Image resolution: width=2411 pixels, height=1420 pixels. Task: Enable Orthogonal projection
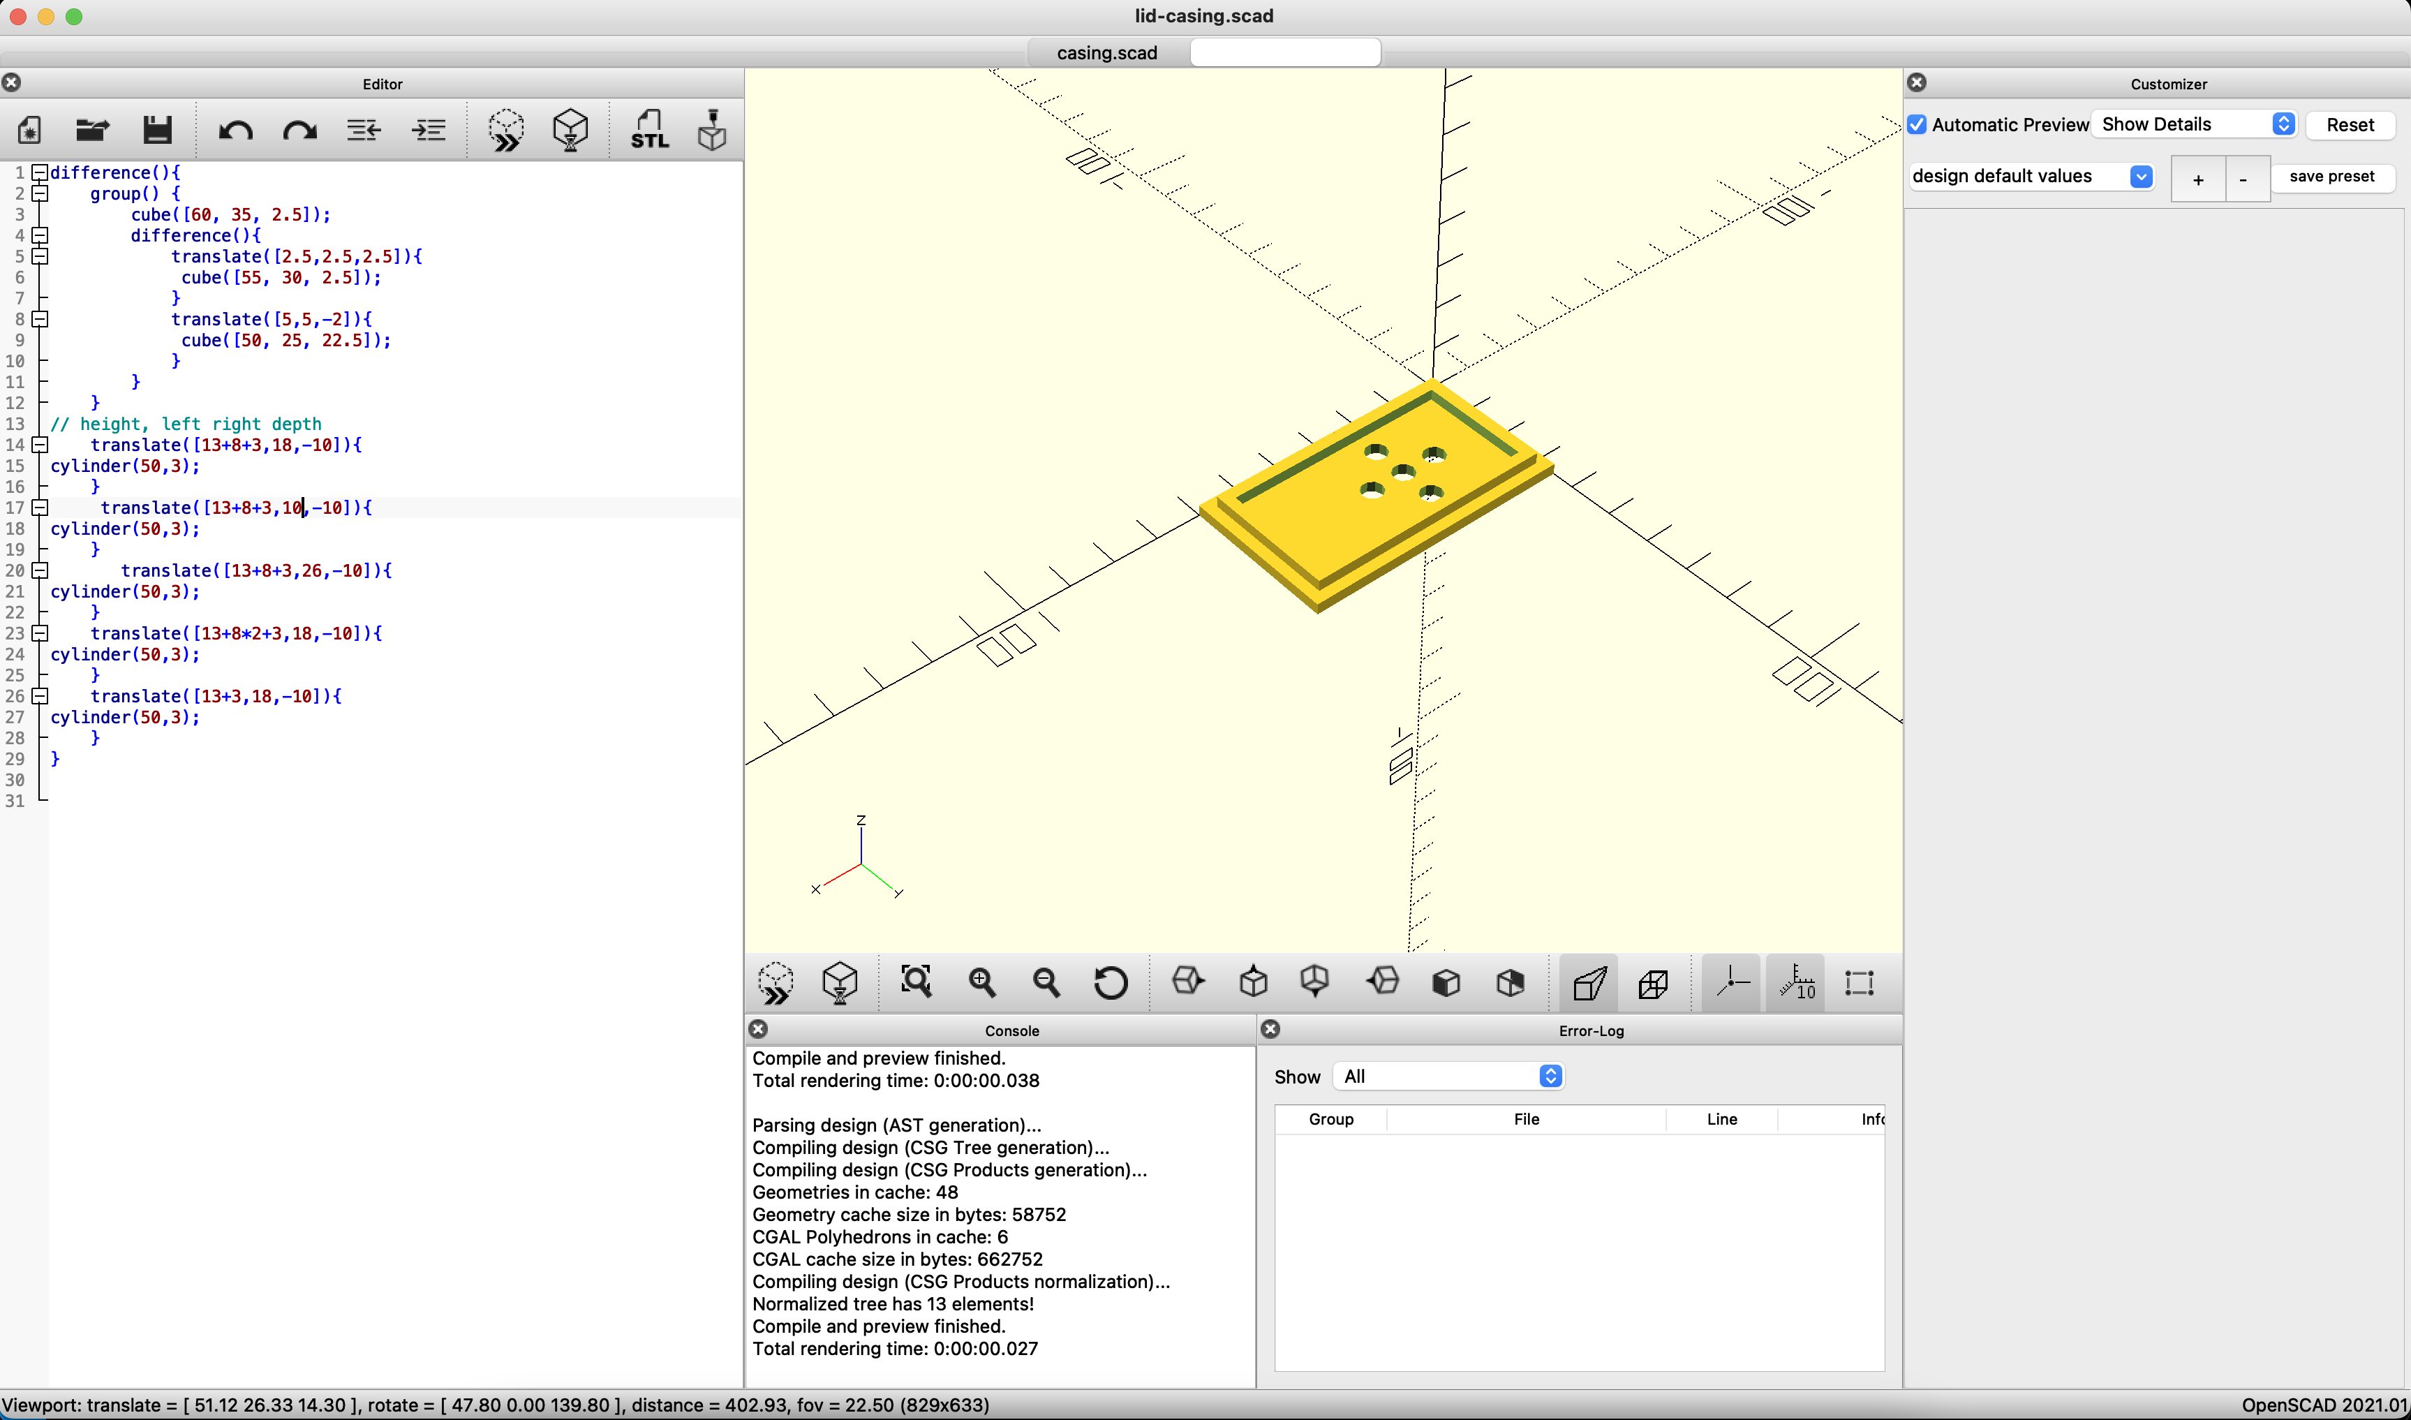1653,983
